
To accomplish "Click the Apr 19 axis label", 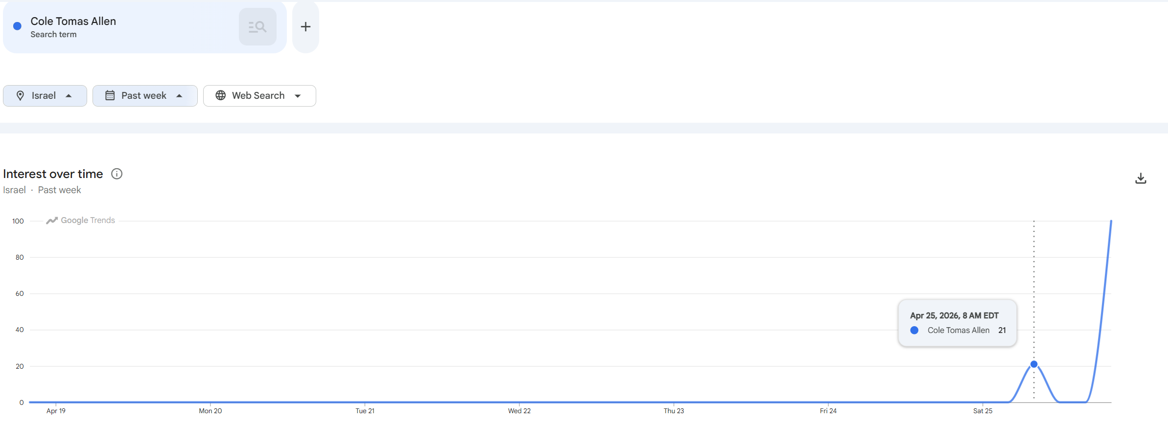I will pos(56,411).
